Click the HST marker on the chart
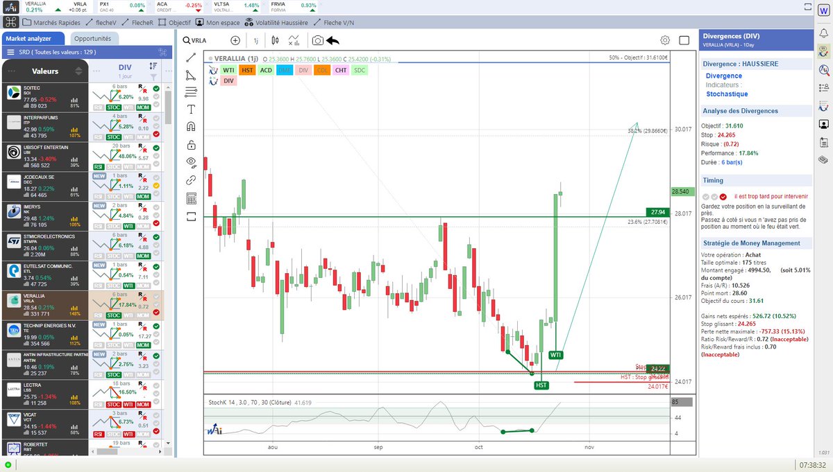The image size is (833, 472). 541,385
